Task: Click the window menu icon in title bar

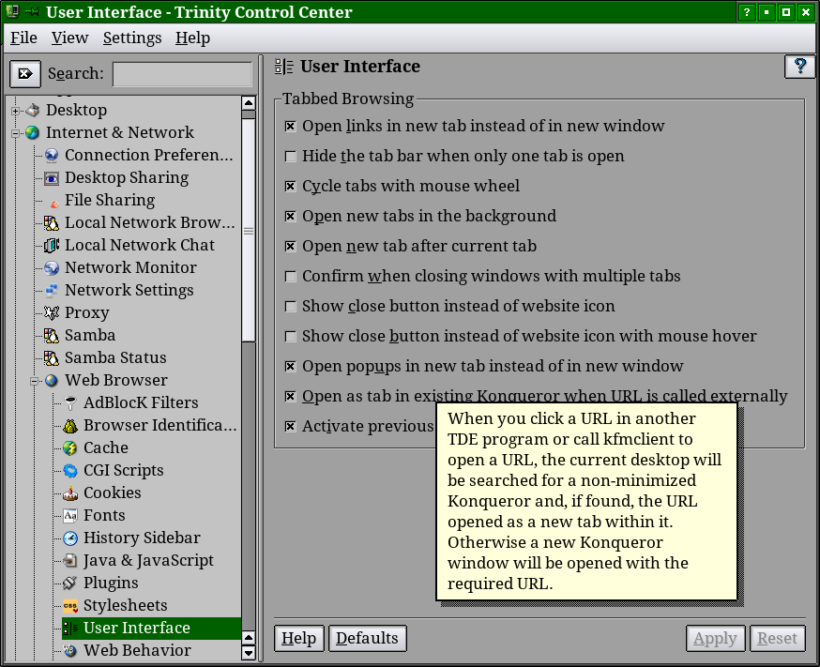Action: pos(12,11)
